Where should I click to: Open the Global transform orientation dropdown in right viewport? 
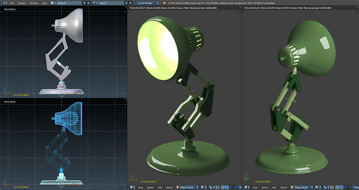(x=356, y=187)
